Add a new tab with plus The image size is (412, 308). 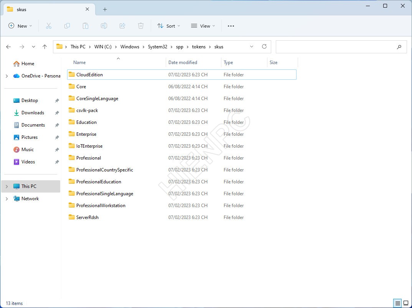105,10
